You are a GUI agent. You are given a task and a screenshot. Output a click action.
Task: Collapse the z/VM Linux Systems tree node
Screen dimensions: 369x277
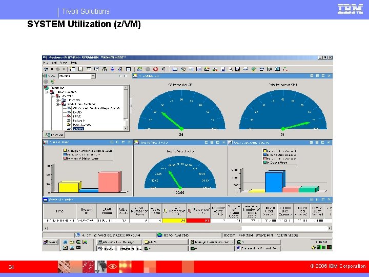coord(57,104)
